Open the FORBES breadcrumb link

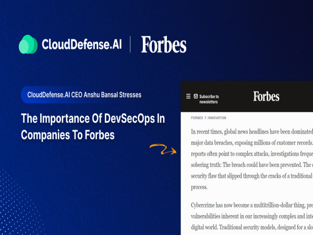click(x=197, y=118)
